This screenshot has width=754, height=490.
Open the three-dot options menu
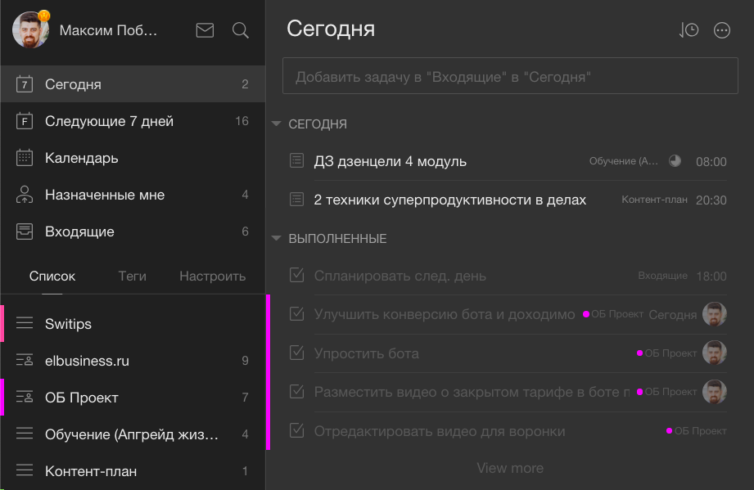point(722,29)
